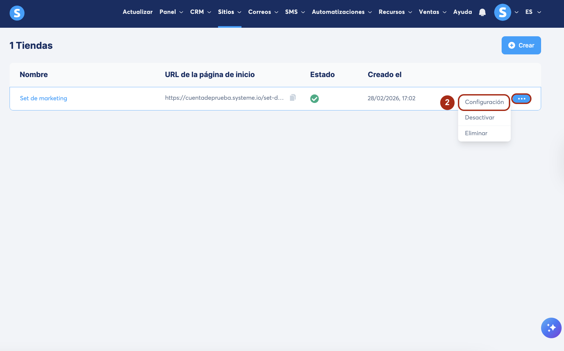Viewport: 564px width, 351px height.
Task: Click the profile avatar icon
Action: point(502,12)
